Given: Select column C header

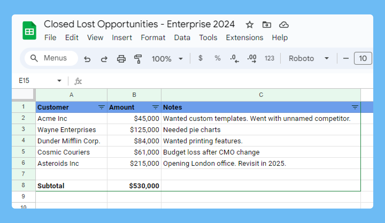Looking at the screenshot, I should [261, 95].
